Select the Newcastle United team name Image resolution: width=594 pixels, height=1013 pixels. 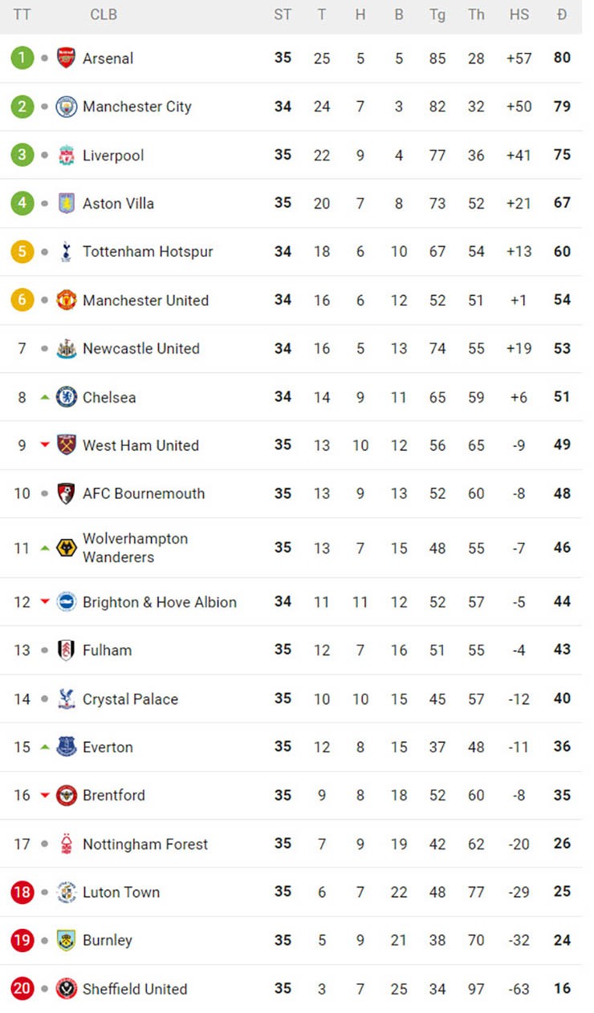[x=140, y=349]
